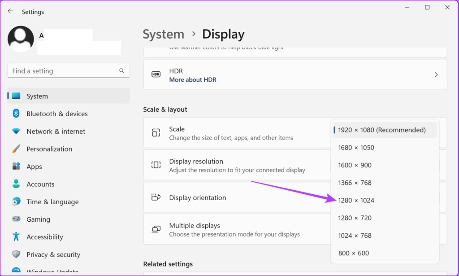Click the Personalization brush icon
459x276 pixels.
coord(16,149)
